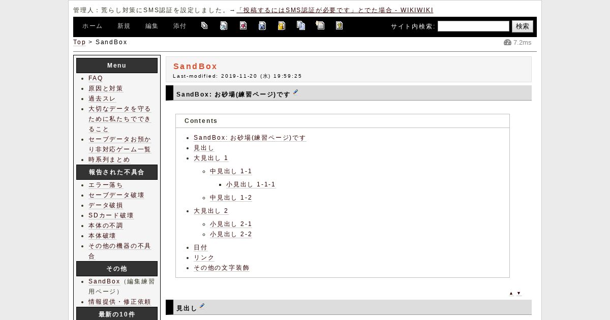610x320 pixels.
Task: Click the down triangle navigation arrow
Action: point(518,294)
